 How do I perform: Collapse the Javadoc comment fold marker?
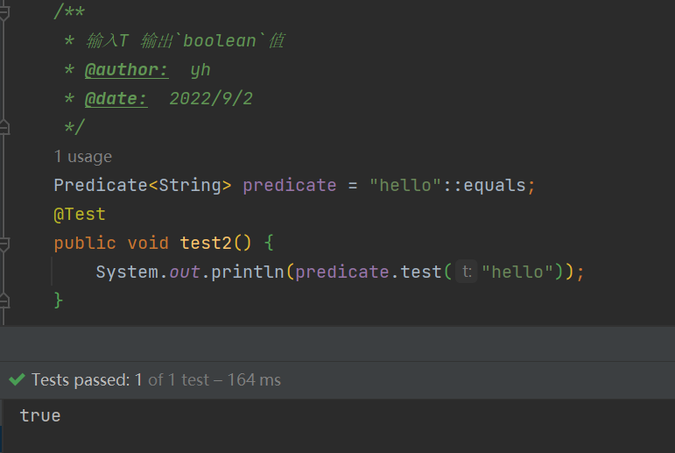(4, 13)
